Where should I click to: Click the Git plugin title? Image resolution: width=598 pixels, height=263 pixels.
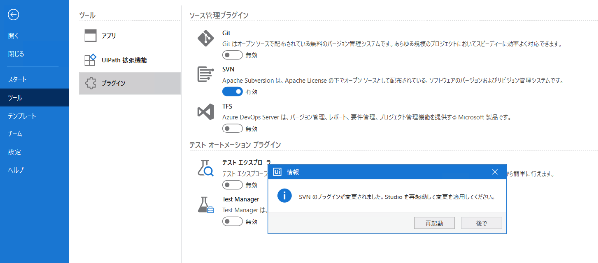pos(226,34)
